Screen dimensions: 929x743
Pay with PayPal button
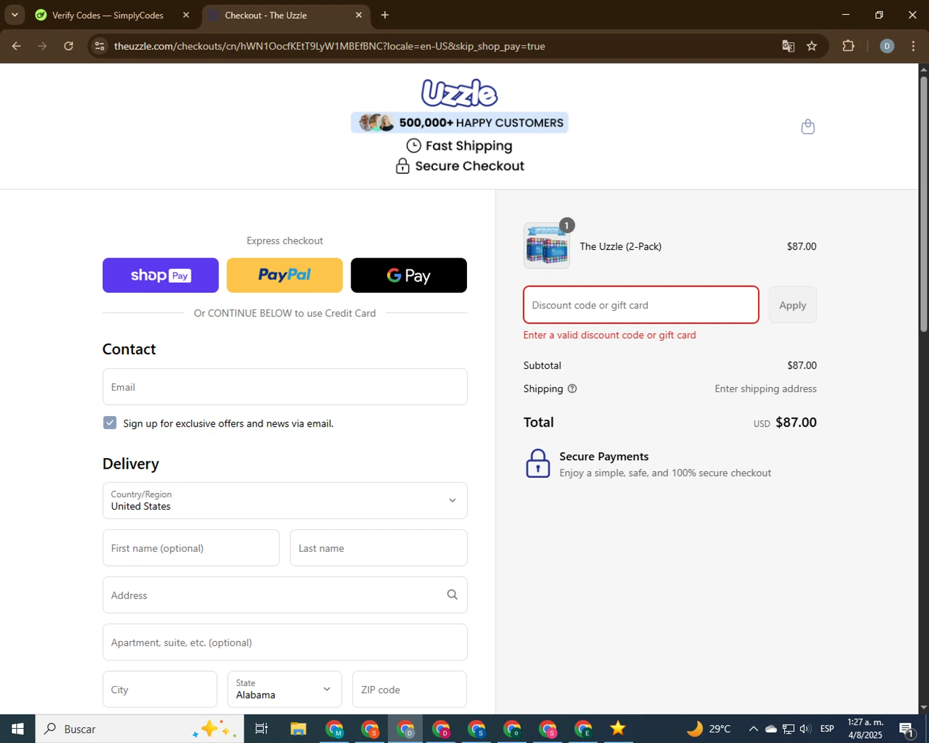pos(285,276)
